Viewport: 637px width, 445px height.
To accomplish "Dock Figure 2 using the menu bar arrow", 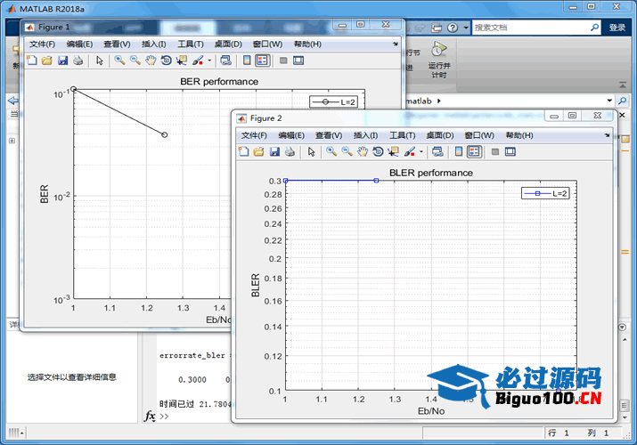I will pos(607,135).
